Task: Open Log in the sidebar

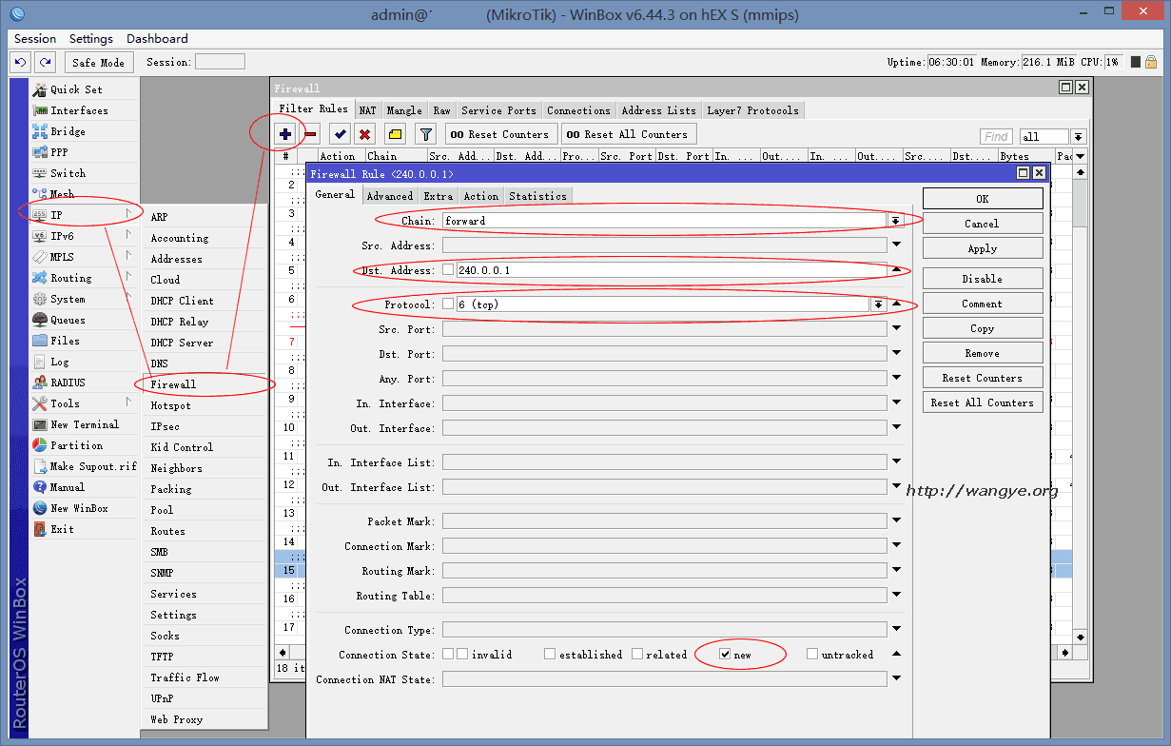Action: (x=59, y=362)
